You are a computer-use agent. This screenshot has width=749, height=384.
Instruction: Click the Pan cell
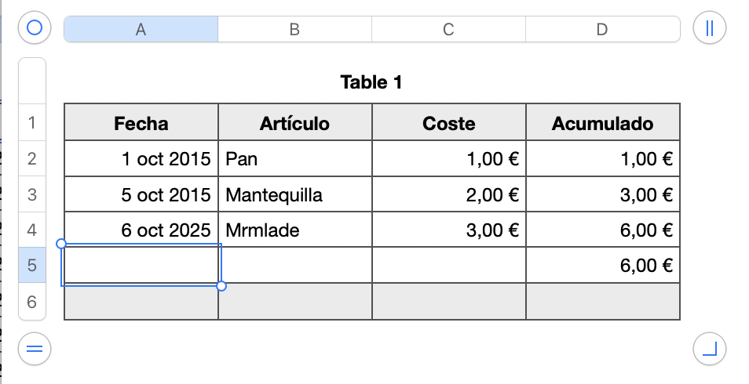(x=294, y=159)
